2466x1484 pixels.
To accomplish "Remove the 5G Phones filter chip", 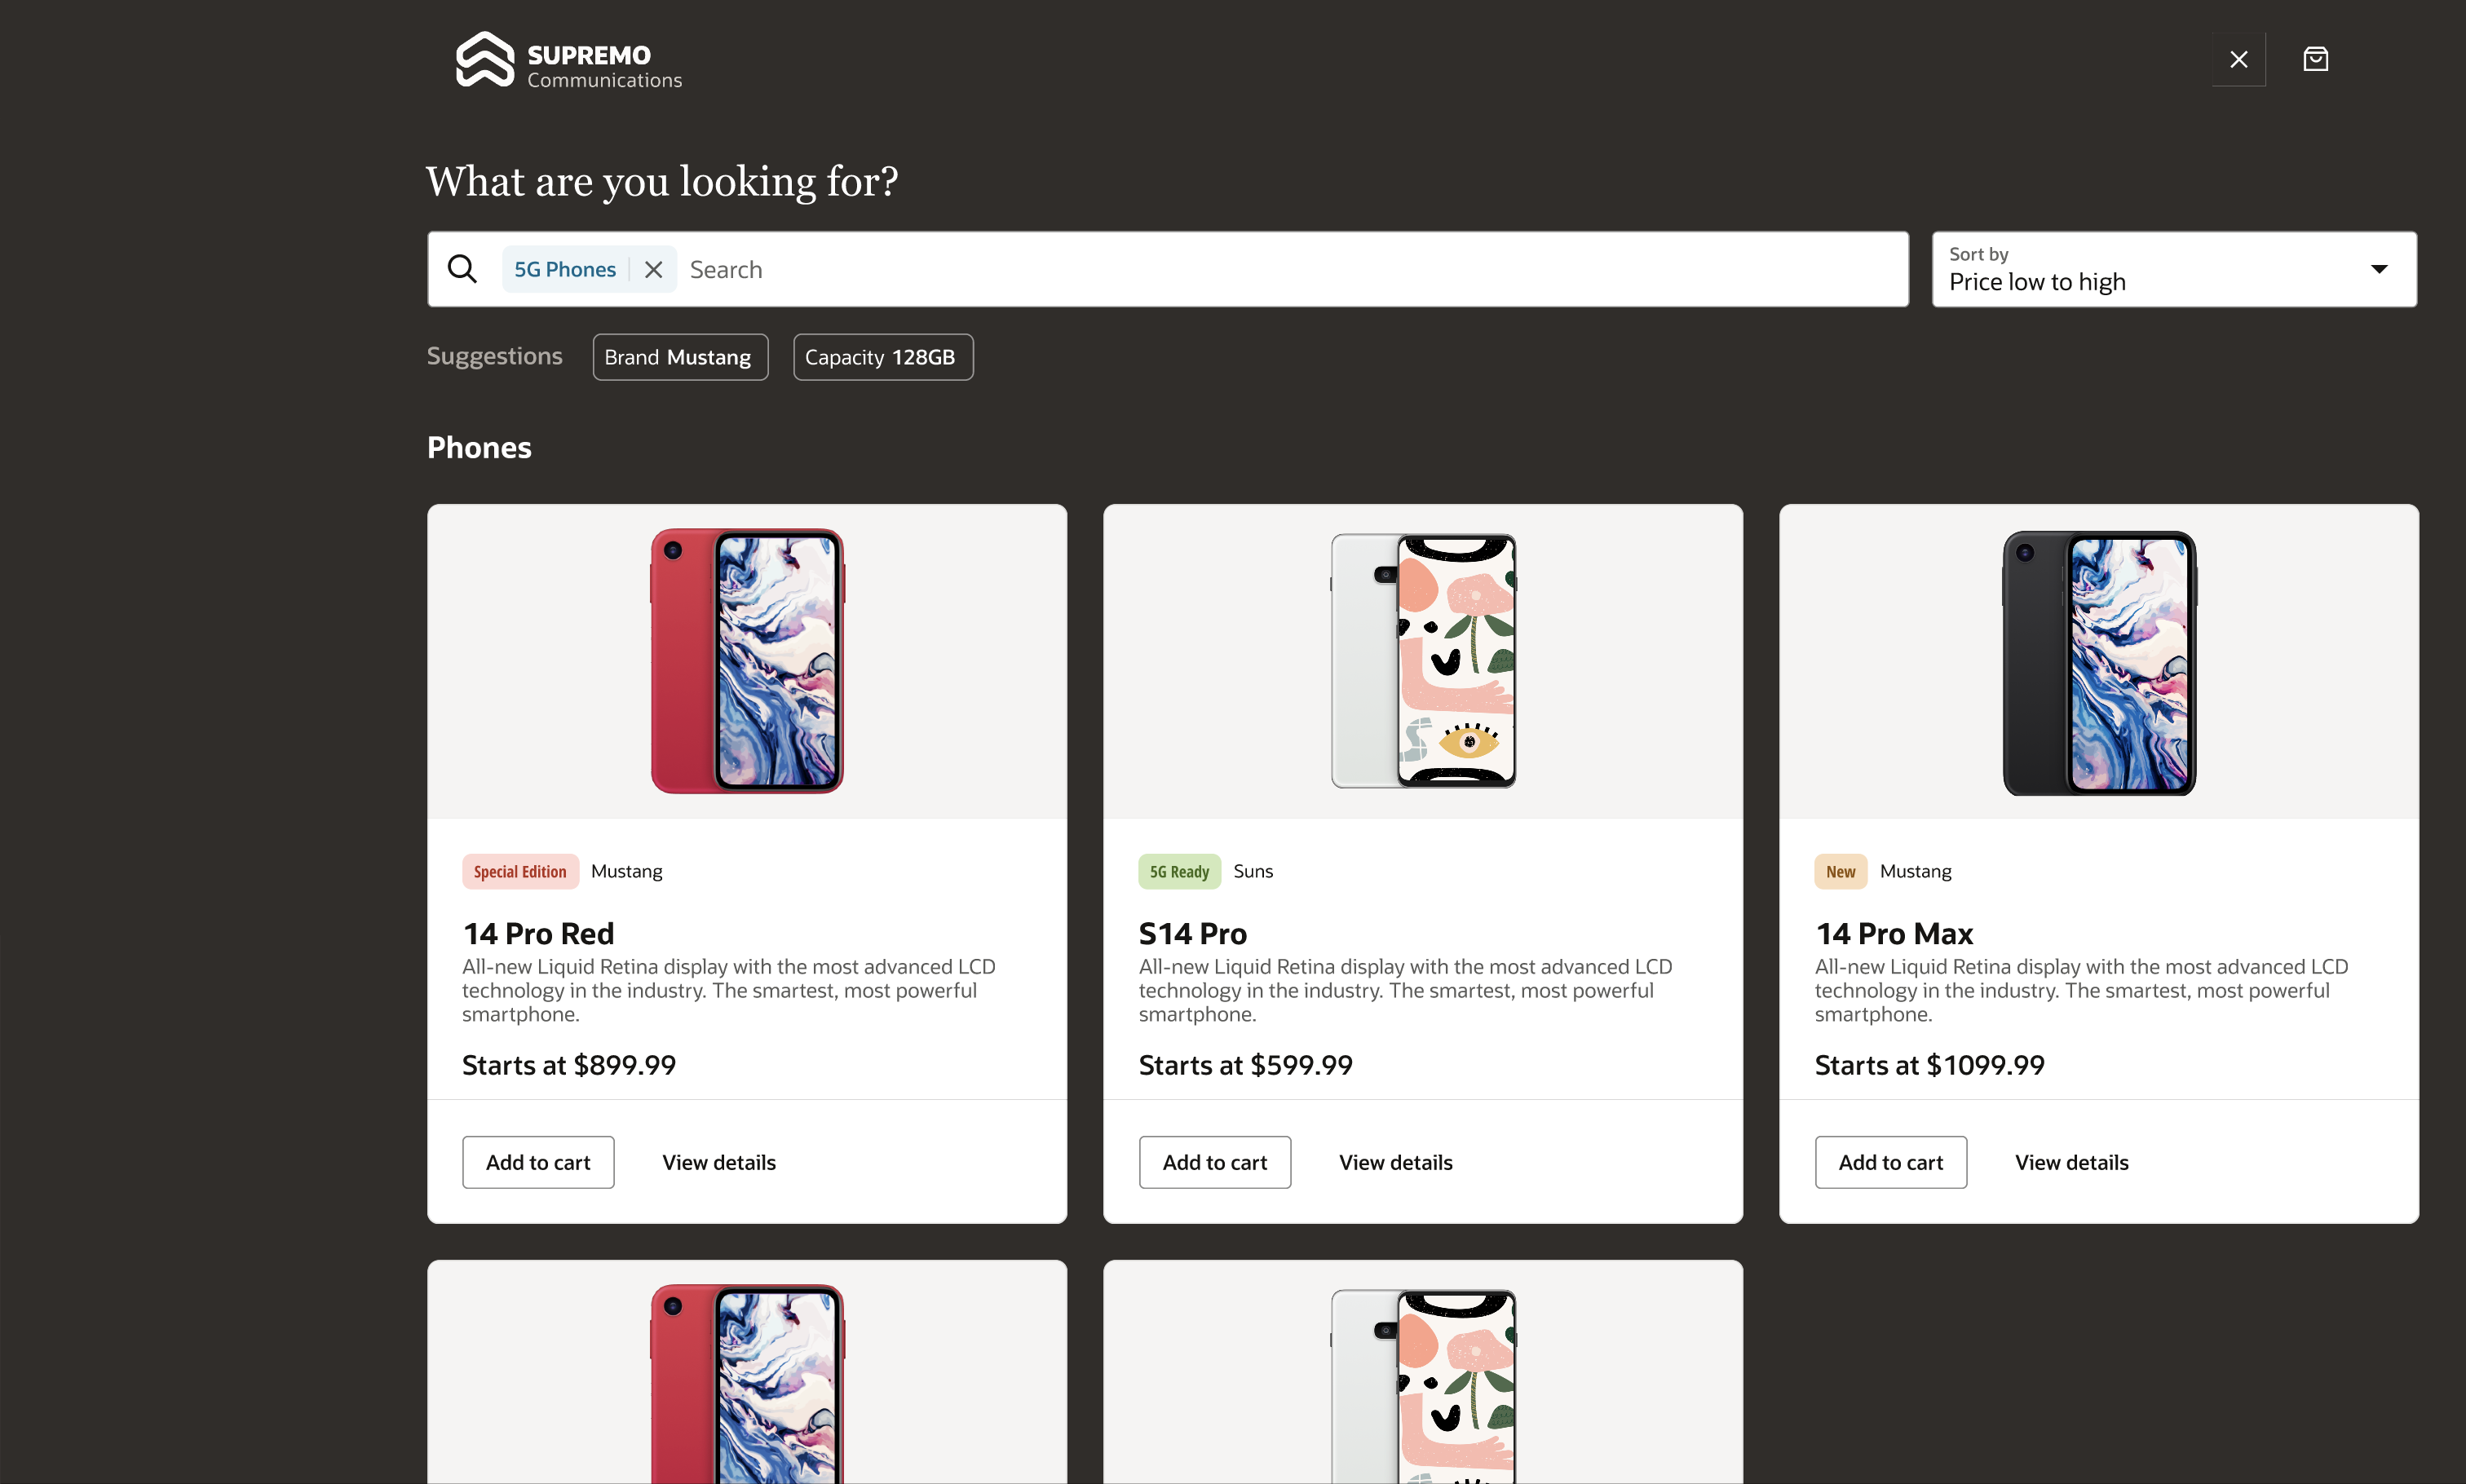I will 653,270.
